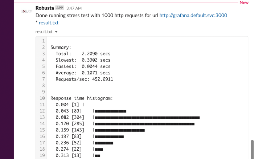This screenshot has height=159, width=254.
Task: Click the result.txt attachment header label
Action: pyautogui.click(x=44, y=32)
